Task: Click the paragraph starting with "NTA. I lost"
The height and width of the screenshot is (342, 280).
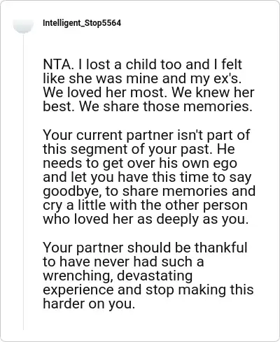Action: pos(148,85)
